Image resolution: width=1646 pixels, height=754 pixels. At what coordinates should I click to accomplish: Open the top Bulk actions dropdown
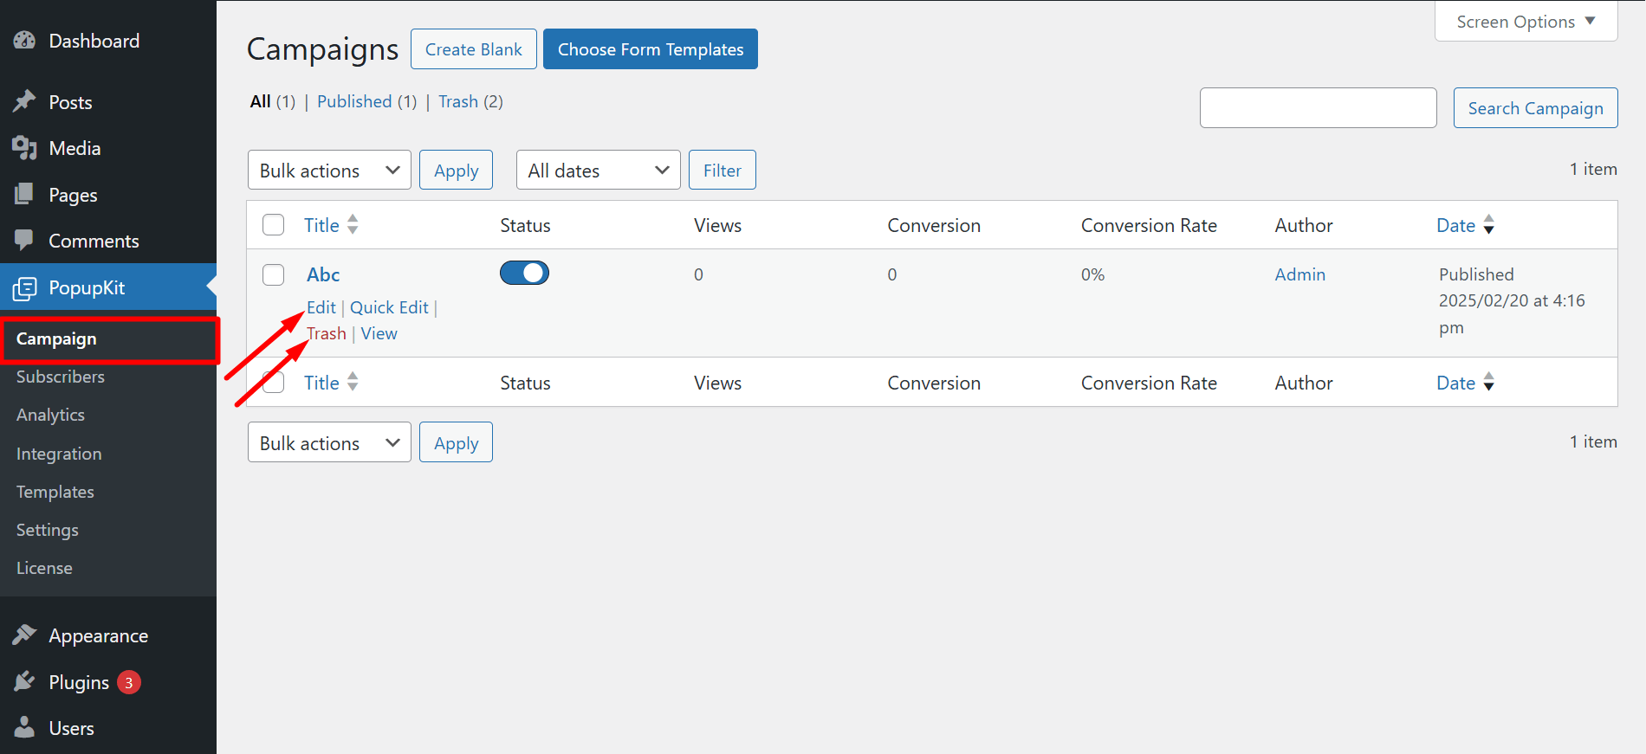[x=329, y=171]
